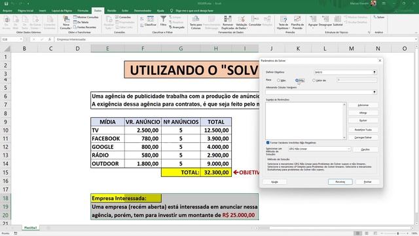Switch to the Layout da Página tab
Image resolution: width=419 pixels, height=236 pixels.
62,10
